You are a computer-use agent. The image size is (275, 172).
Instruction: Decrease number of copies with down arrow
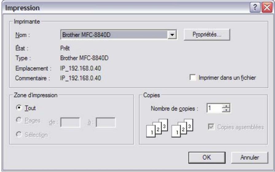tap(226, 110)
